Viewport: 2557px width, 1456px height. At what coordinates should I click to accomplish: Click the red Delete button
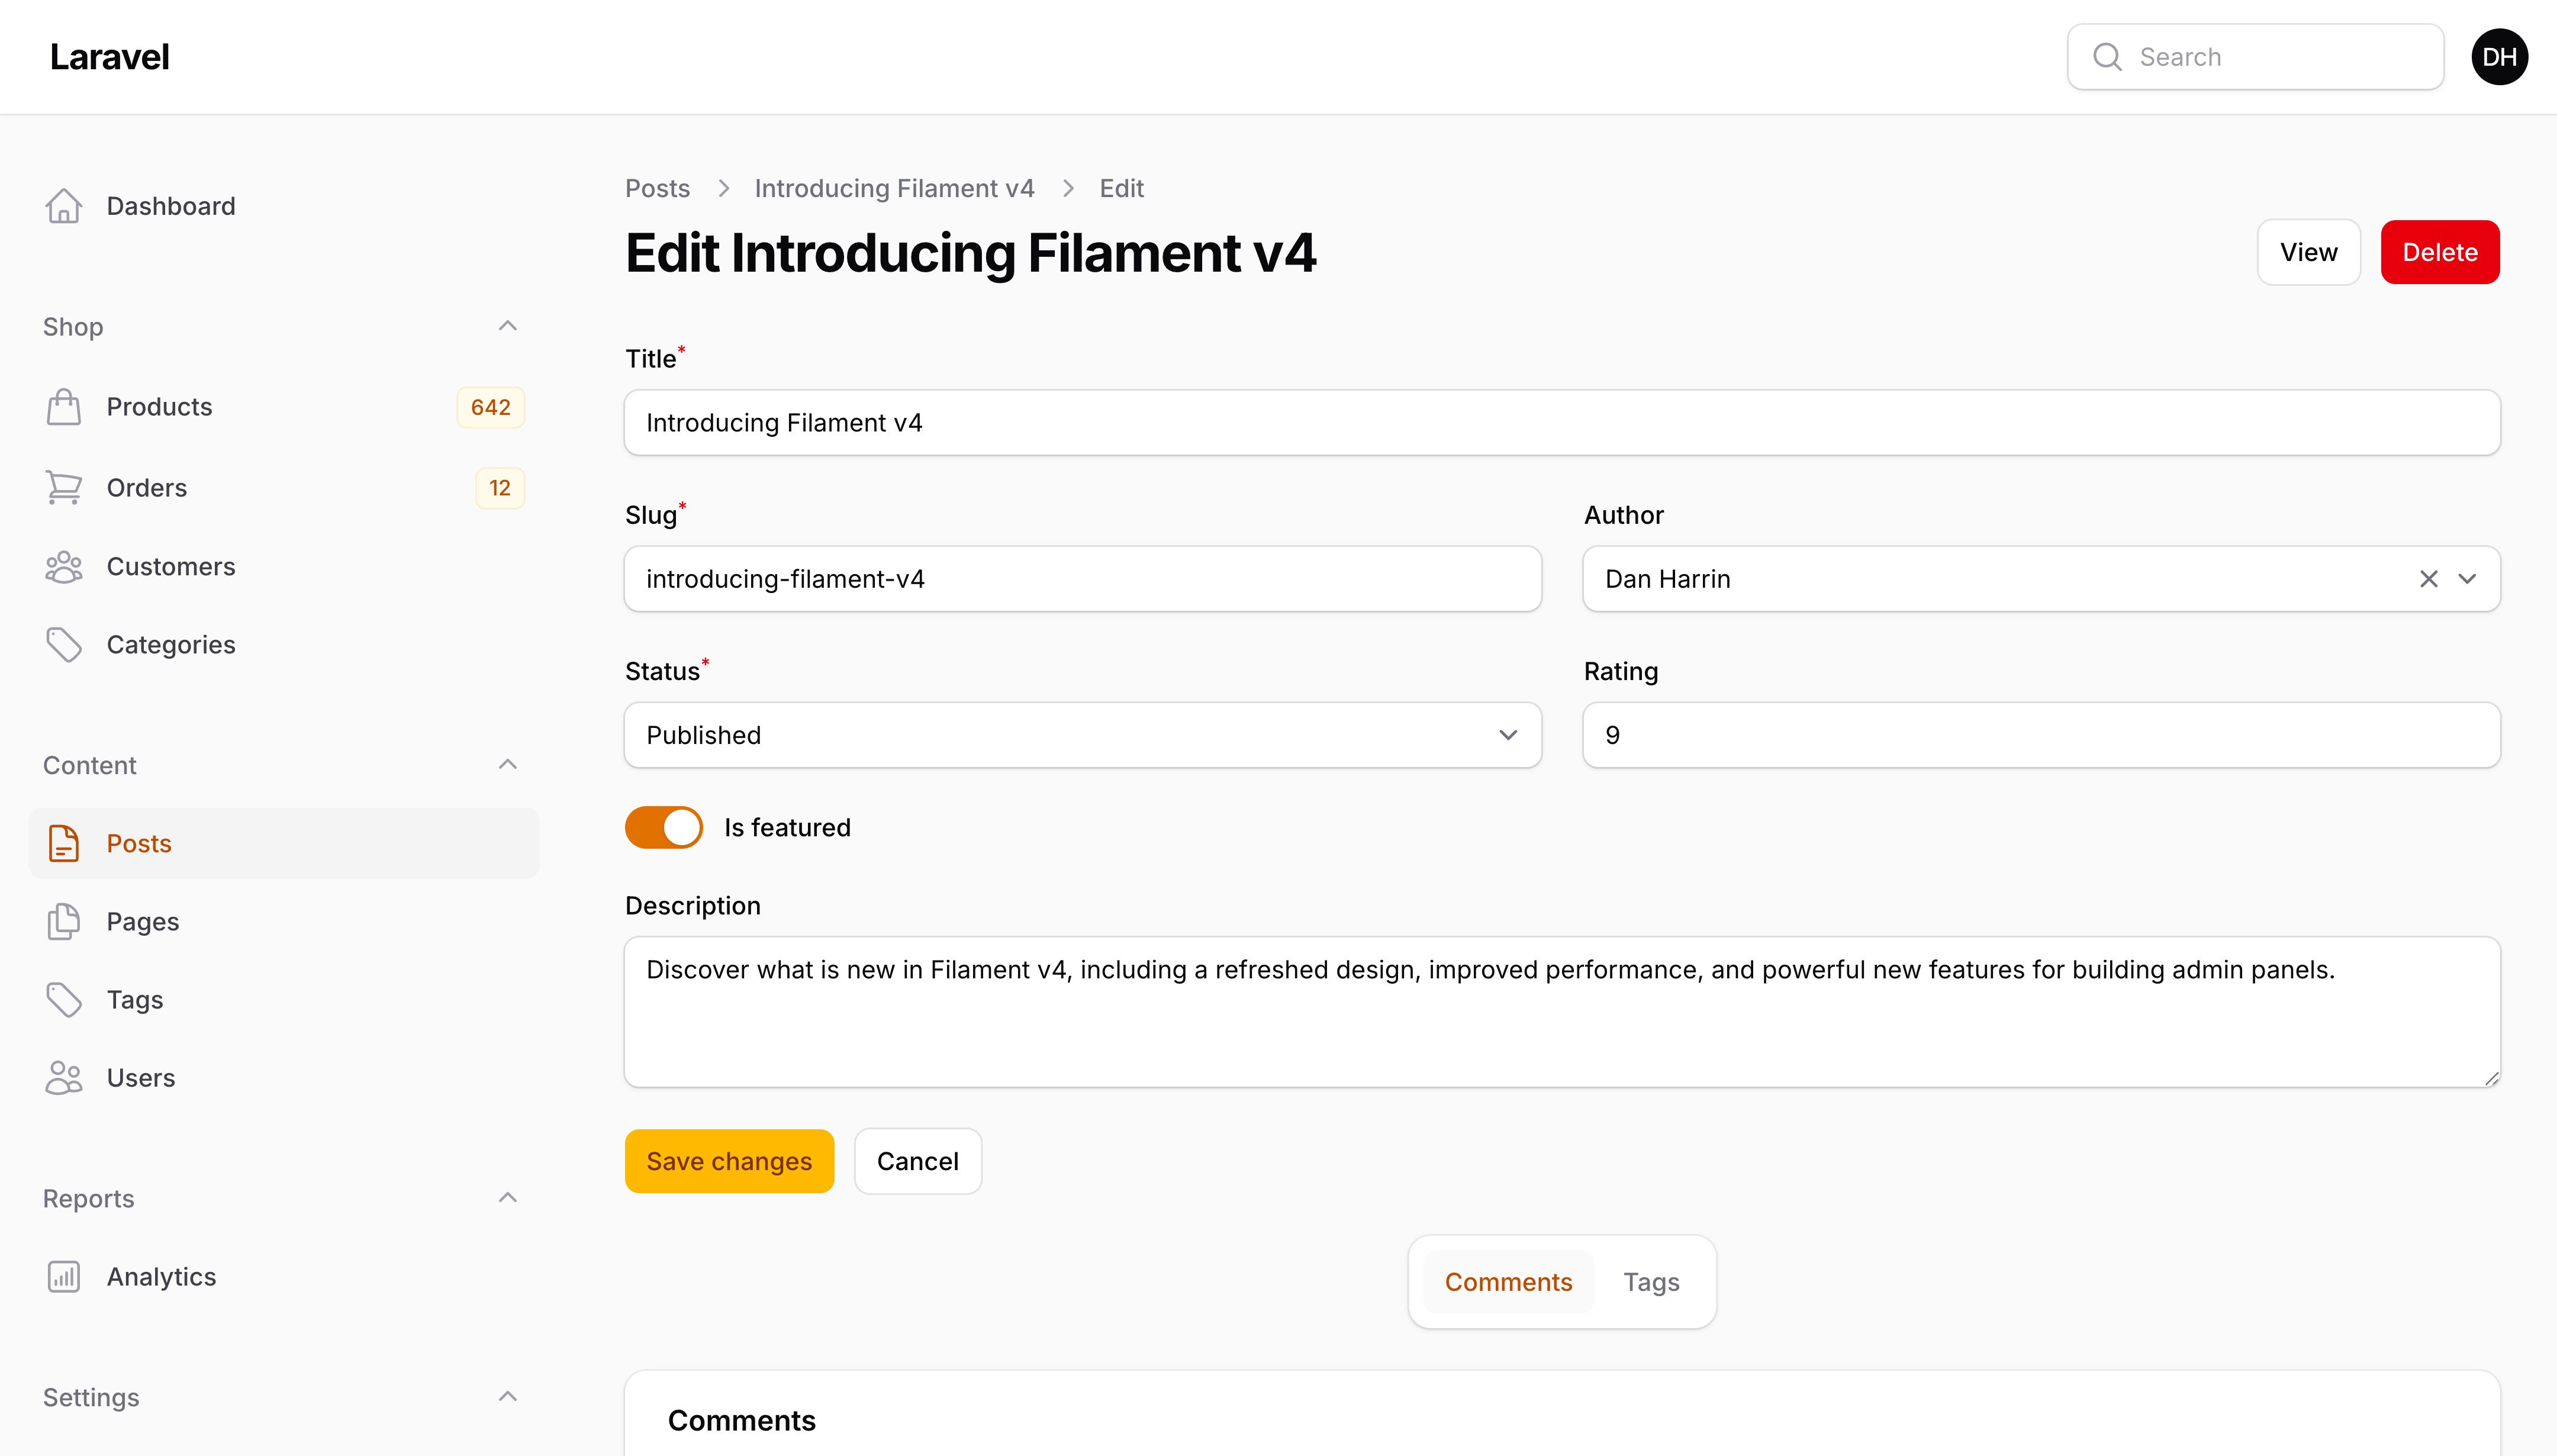point(2440,252)
